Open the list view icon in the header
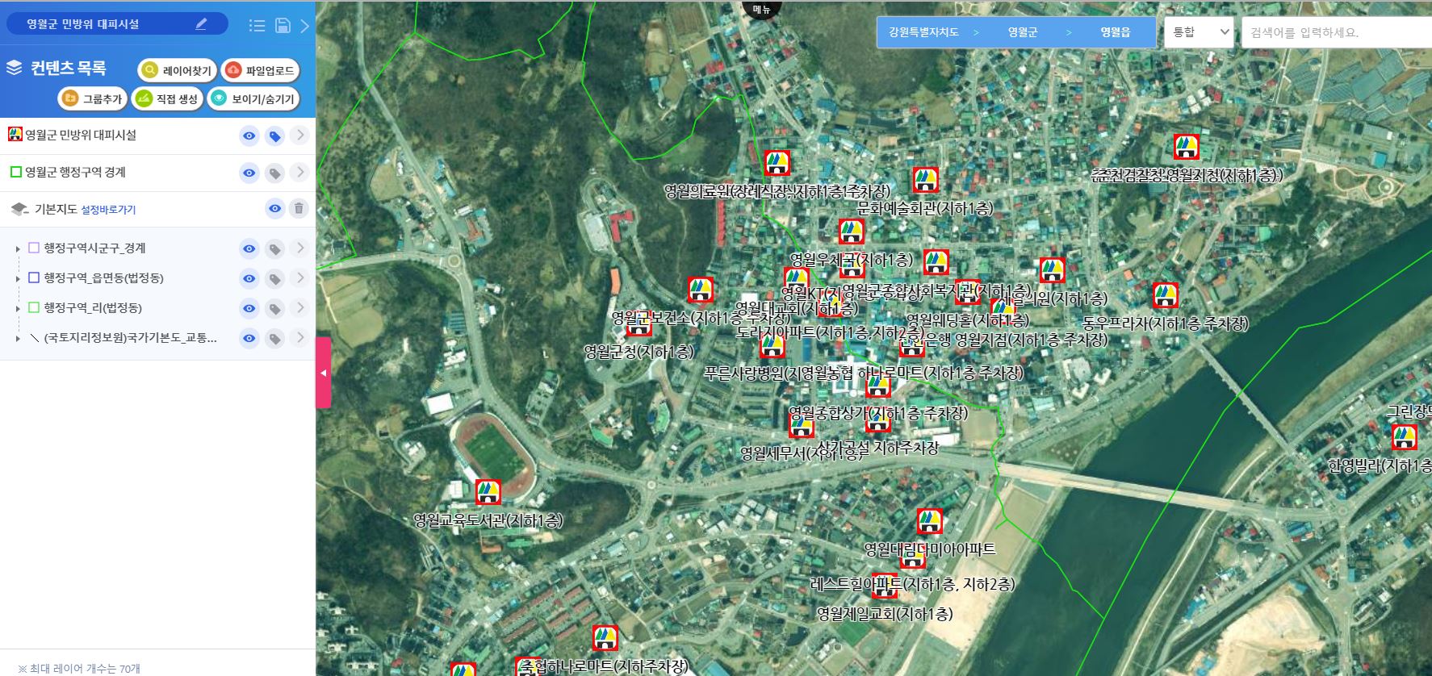 click(x=257, y=26)
